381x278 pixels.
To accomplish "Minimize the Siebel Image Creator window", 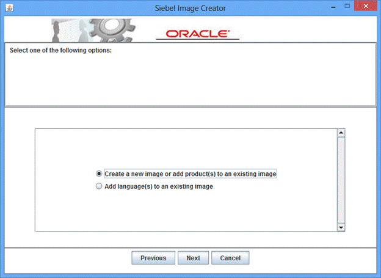I will pyautogui.click(x=333, y=7).
